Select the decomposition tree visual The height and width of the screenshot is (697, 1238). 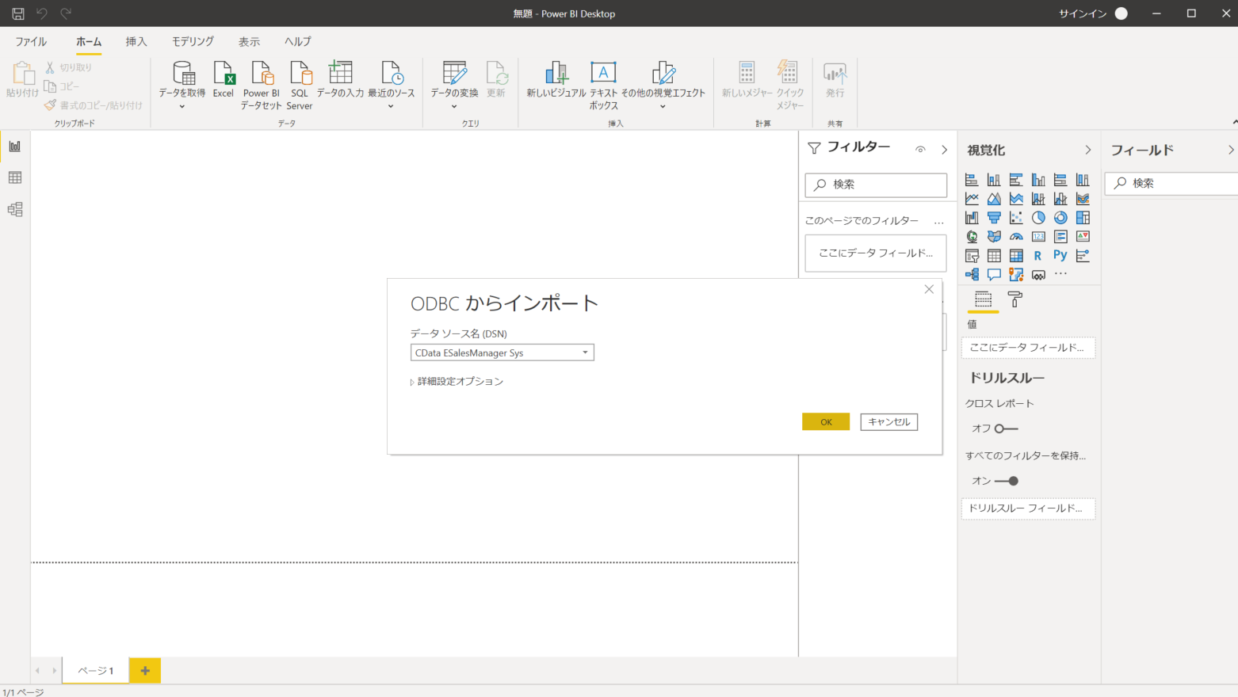[x=972, y=275]
